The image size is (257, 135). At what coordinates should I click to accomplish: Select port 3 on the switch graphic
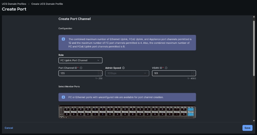click(x=73, y=109)
